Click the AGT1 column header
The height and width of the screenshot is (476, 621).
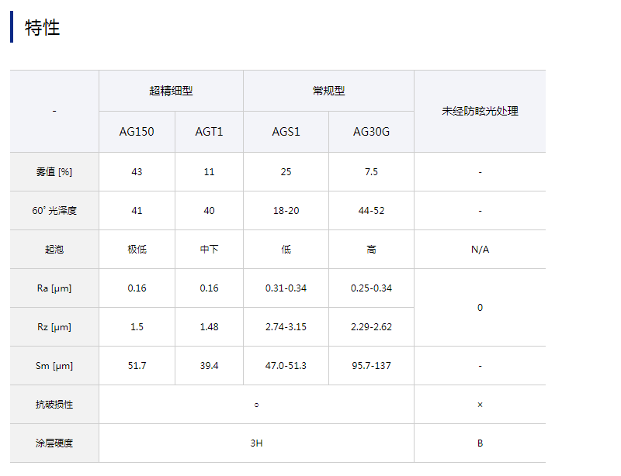[209, 132]
